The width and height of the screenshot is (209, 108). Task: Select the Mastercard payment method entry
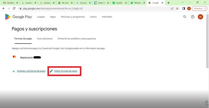click(x=27, y=57)
